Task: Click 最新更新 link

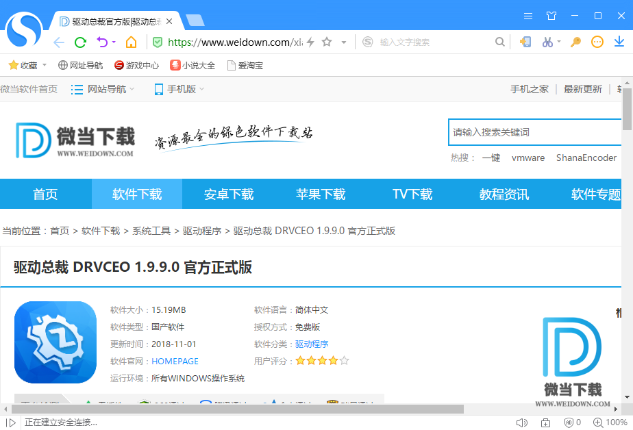Action: [x=582, y=89]
